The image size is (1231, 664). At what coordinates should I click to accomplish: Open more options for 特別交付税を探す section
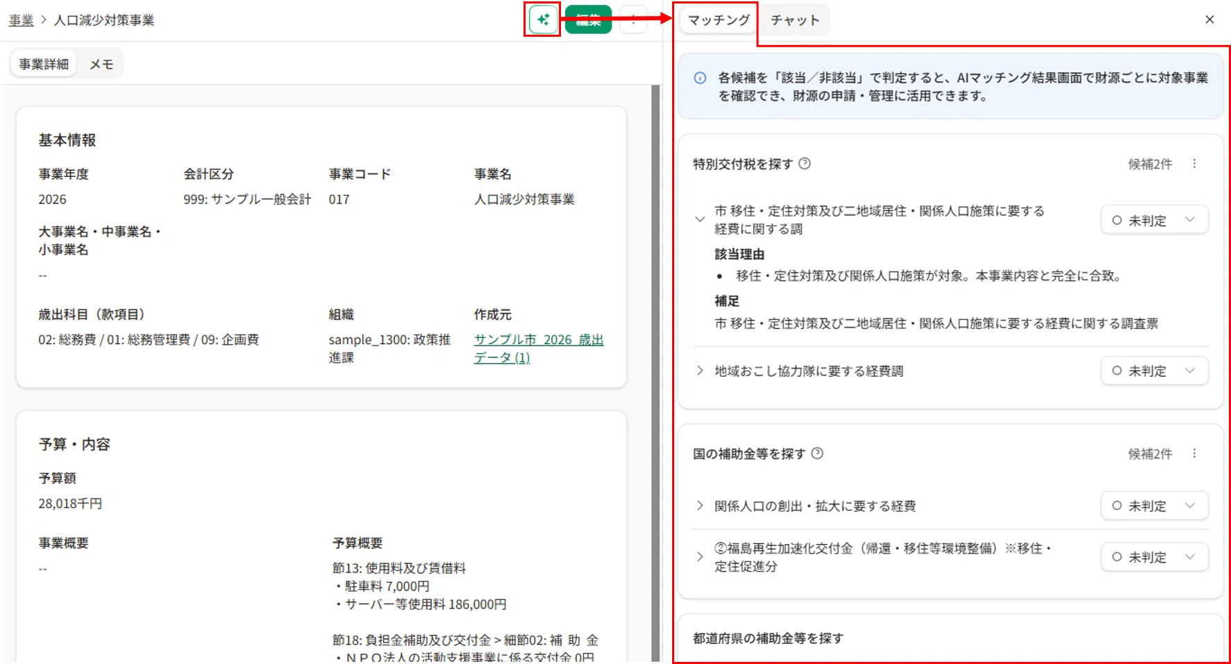click(x=1194, y=164)
